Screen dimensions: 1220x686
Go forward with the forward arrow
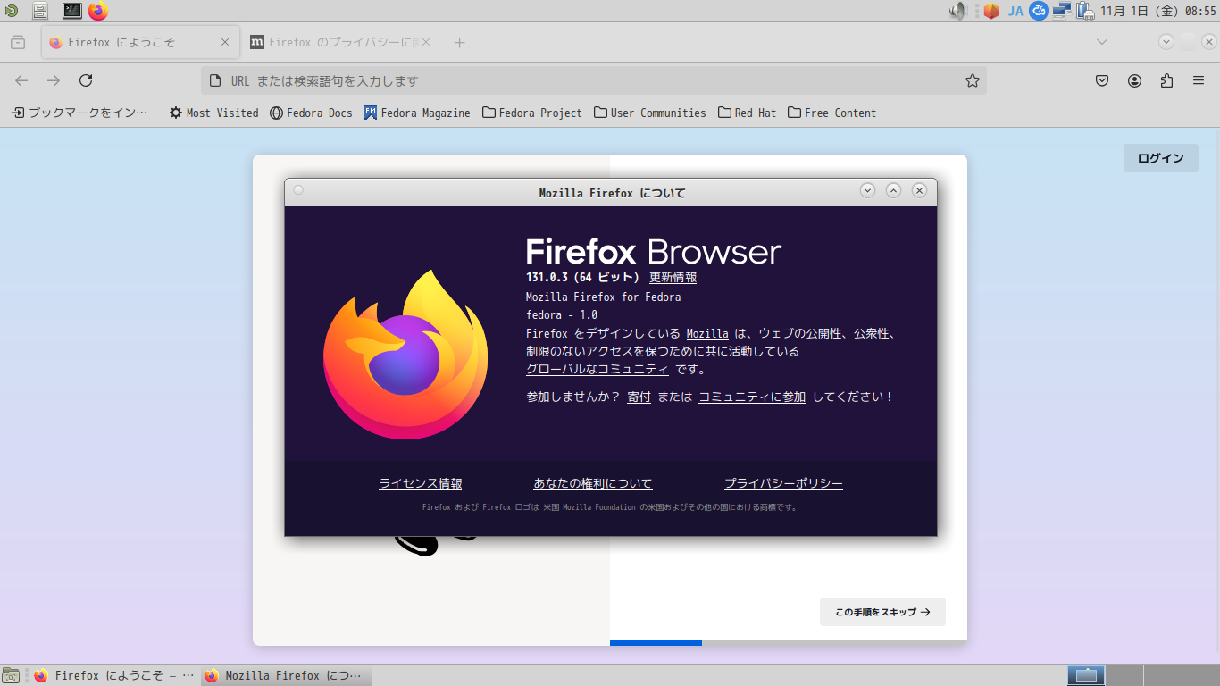click(54, 80)
